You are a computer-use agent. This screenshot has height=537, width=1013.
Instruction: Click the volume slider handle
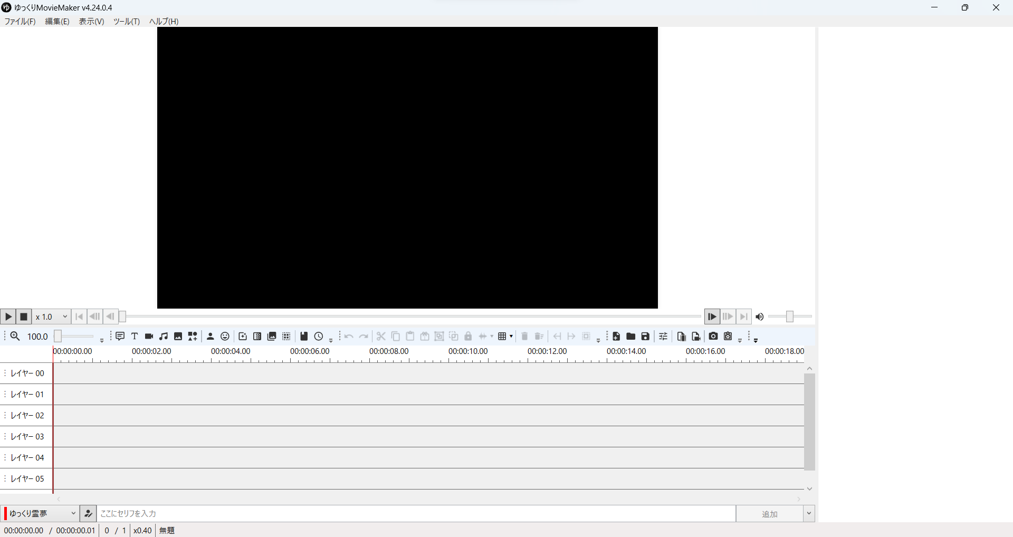[790, 317]
